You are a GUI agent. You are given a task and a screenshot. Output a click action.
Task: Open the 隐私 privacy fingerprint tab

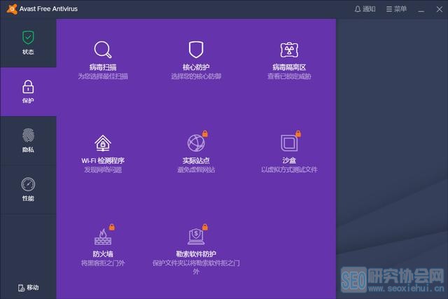pyautogui.click(x=28, y=141)
